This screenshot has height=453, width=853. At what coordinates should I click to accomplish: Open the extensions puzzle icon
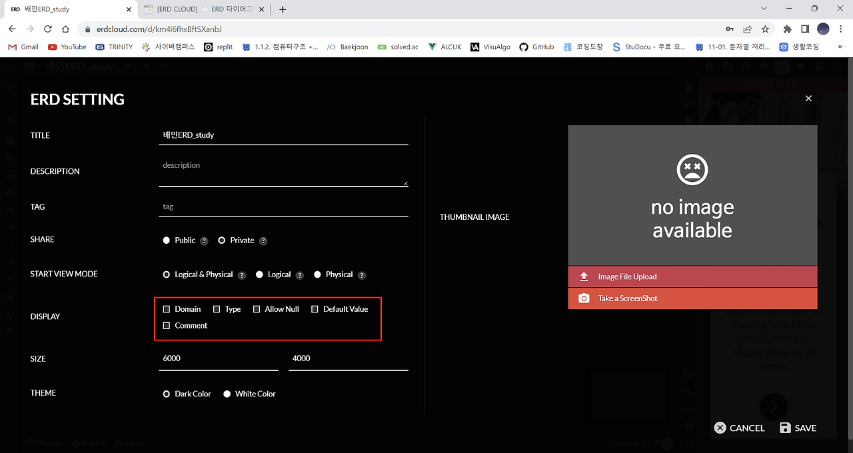pos(787,29)
